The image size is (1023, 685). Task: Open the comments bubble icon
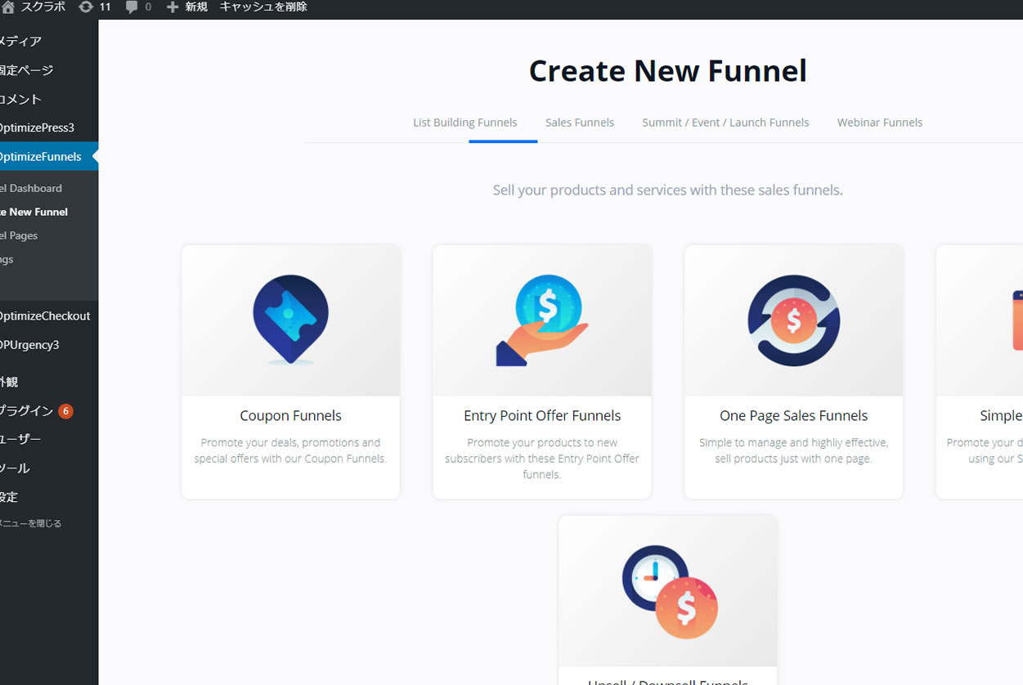[132, 7]
